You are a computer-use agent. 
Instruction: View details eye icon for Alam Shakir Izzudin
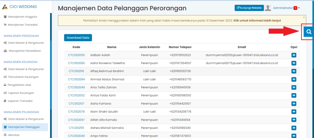[294, 112]
